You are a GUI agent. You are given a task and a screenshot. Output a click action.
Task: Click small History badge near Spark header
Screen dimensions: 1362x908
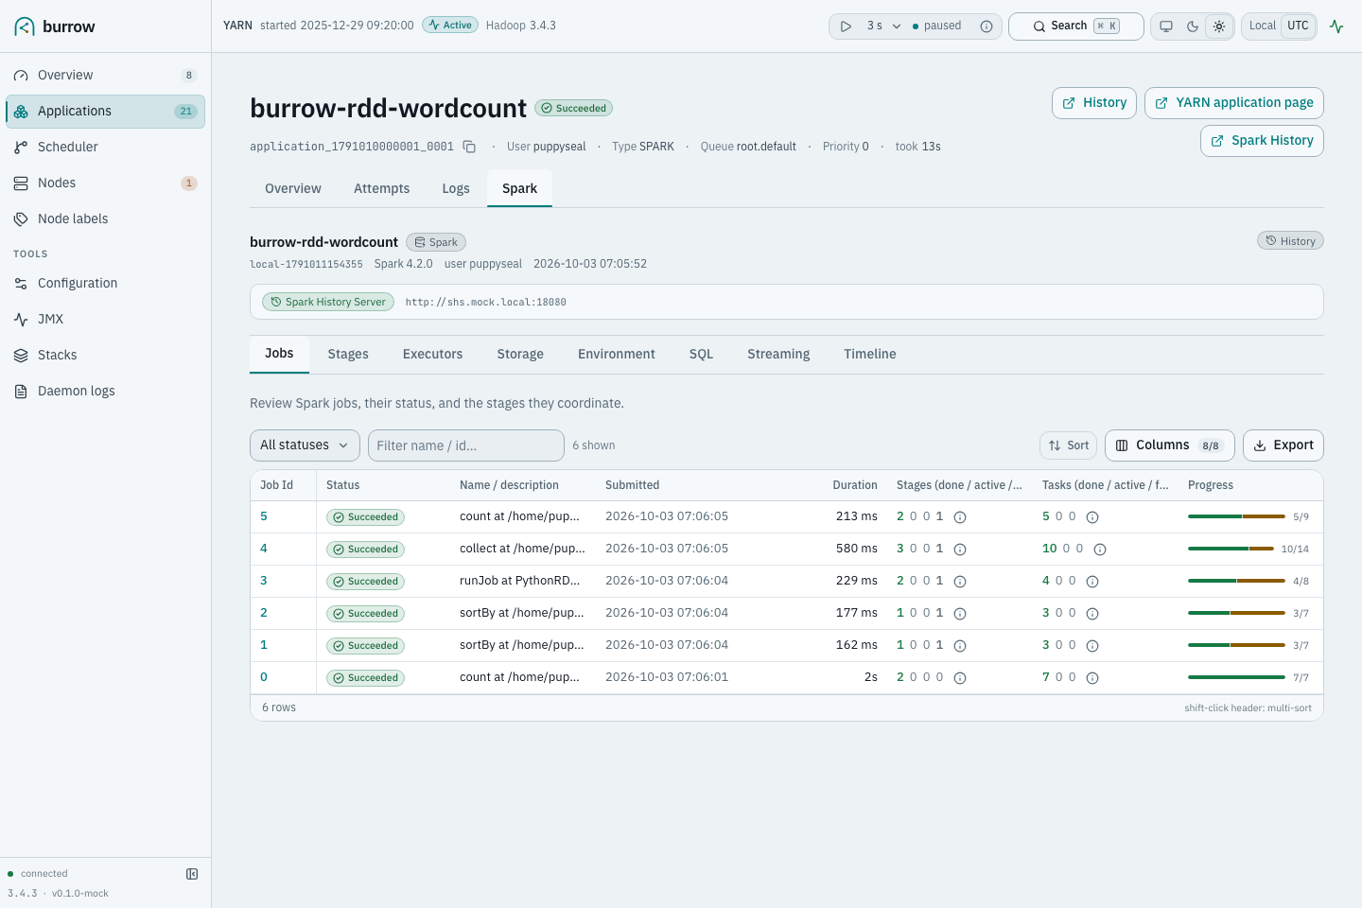click(1290, 241)
